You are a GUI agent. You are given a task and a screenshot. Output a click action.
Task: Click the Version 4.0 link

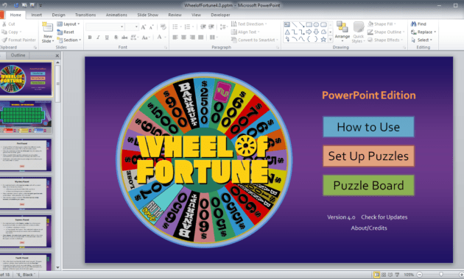coord(341,217)
